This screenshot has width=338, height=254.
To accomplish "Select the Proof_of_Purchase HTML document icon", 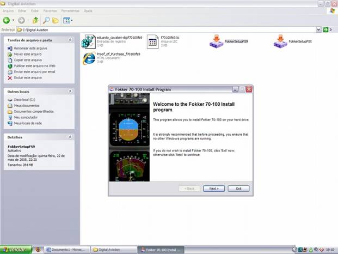I will [89, 58].
